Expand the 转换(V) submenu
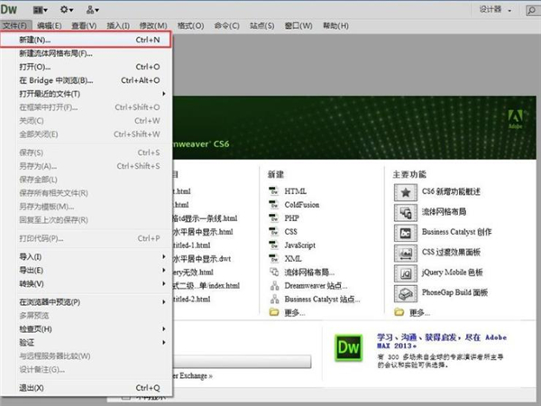Screen dimensions: 541x406 click(x=87, y=284)
